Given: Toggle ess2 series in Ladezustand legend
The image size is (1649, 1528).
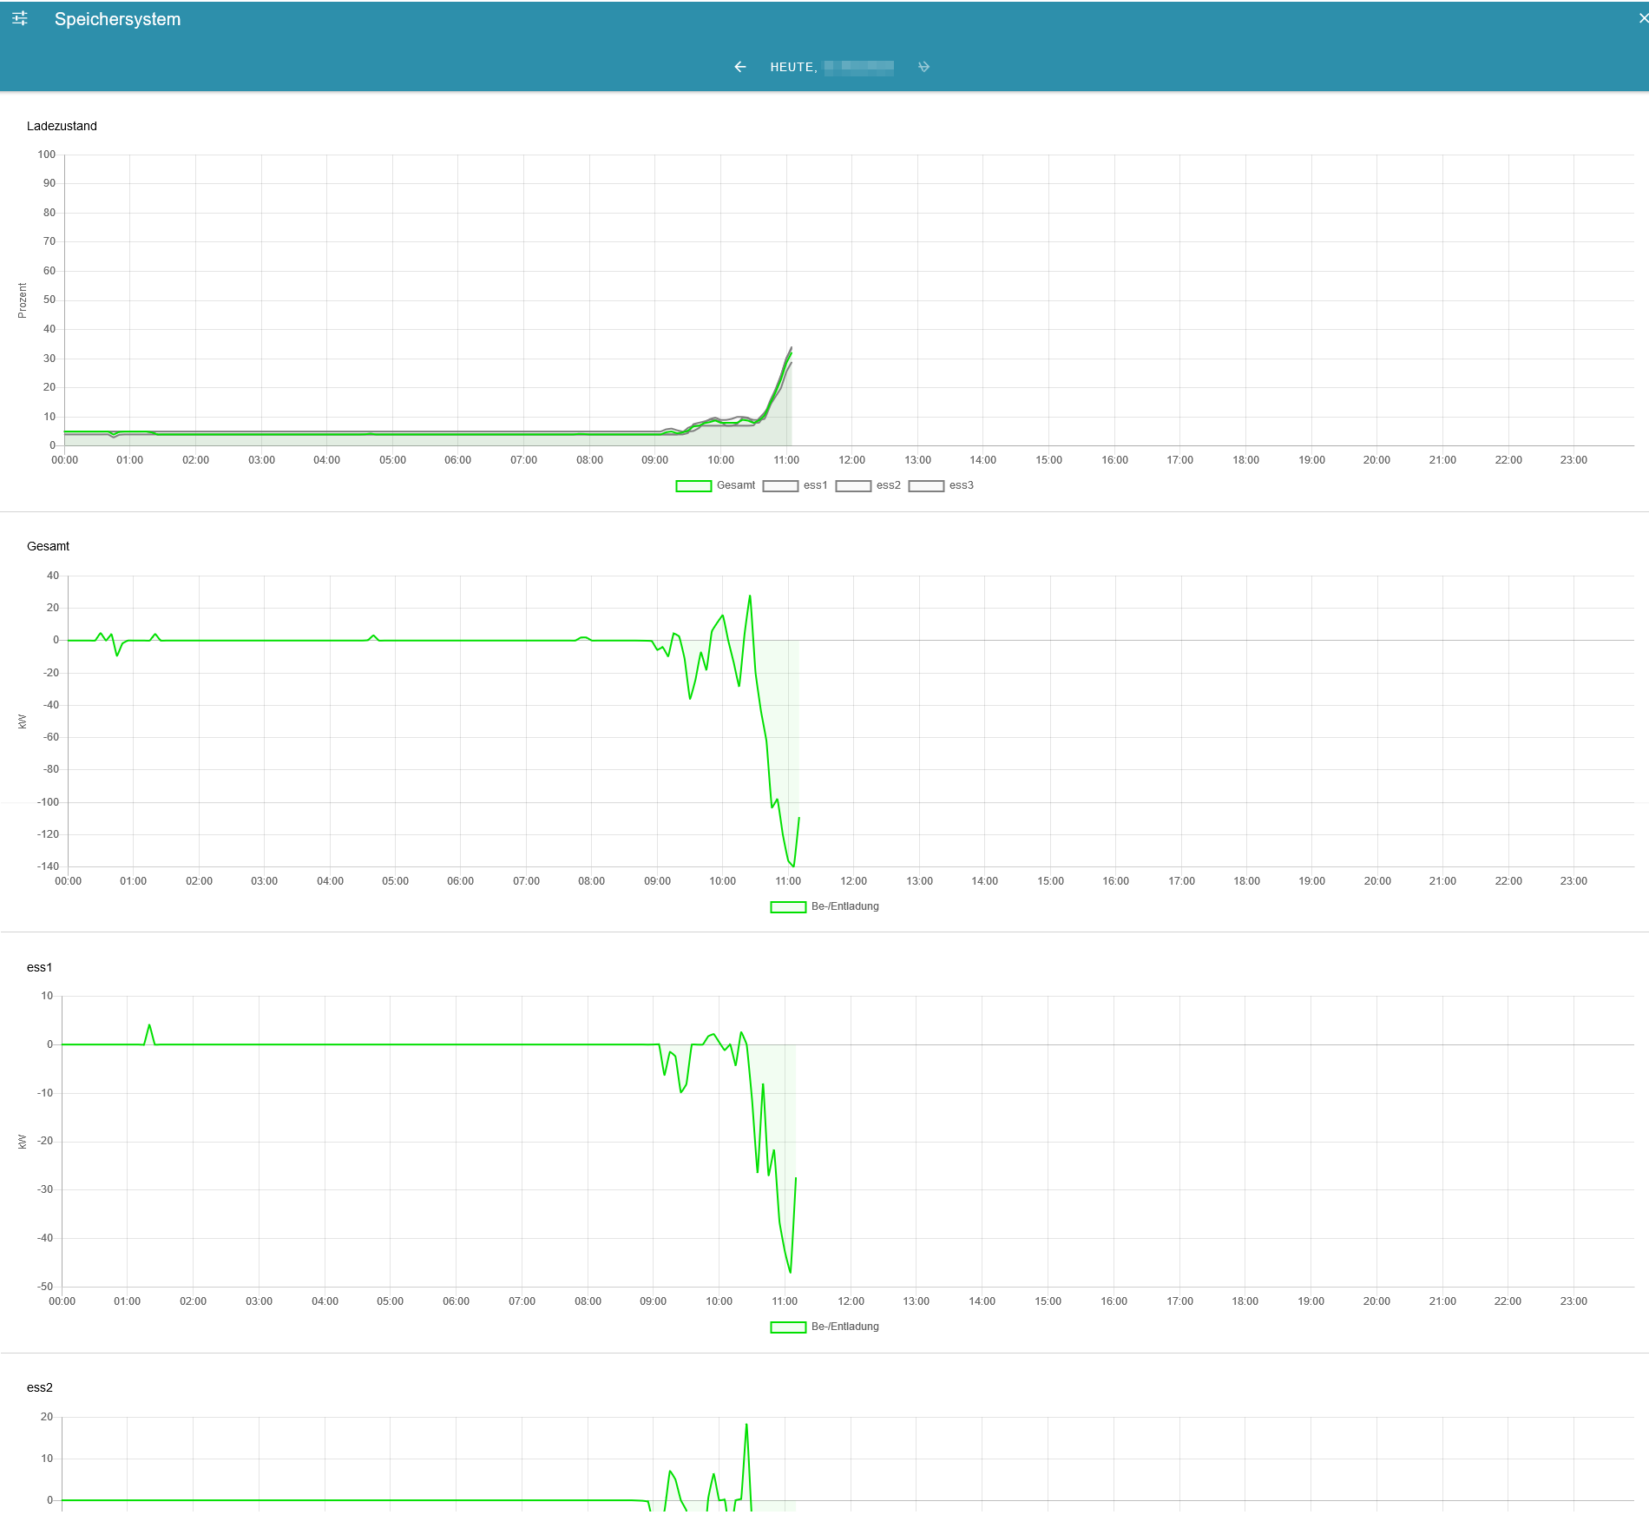Looking at the screenshot, I should [868, 485].
